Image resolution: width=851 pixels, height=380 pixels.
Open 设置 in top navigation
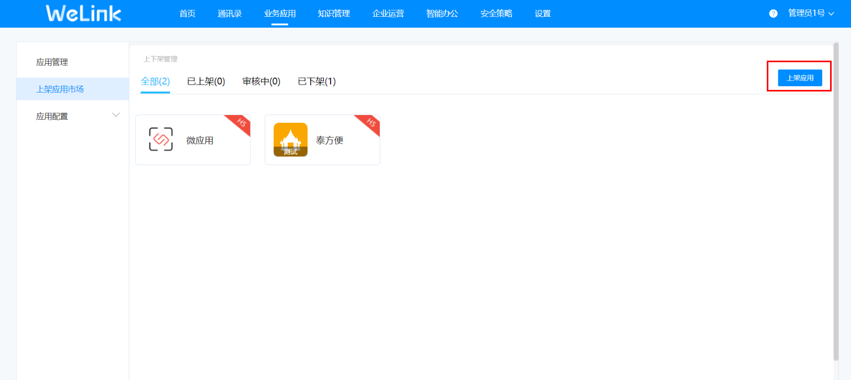(542, 14)
